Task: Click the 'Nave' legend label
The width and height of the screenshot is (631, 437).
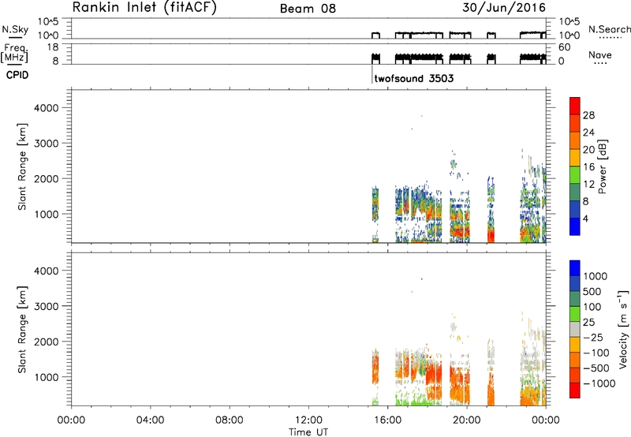Action: coord(600,55)
